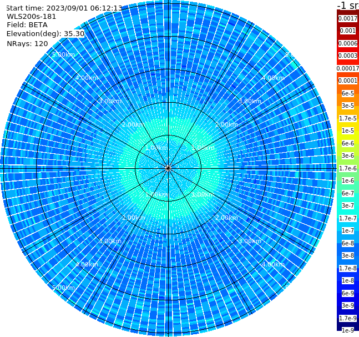Select the 0.001 colorbar value
This screenshot has width=359, height=337.
(348, 31)
